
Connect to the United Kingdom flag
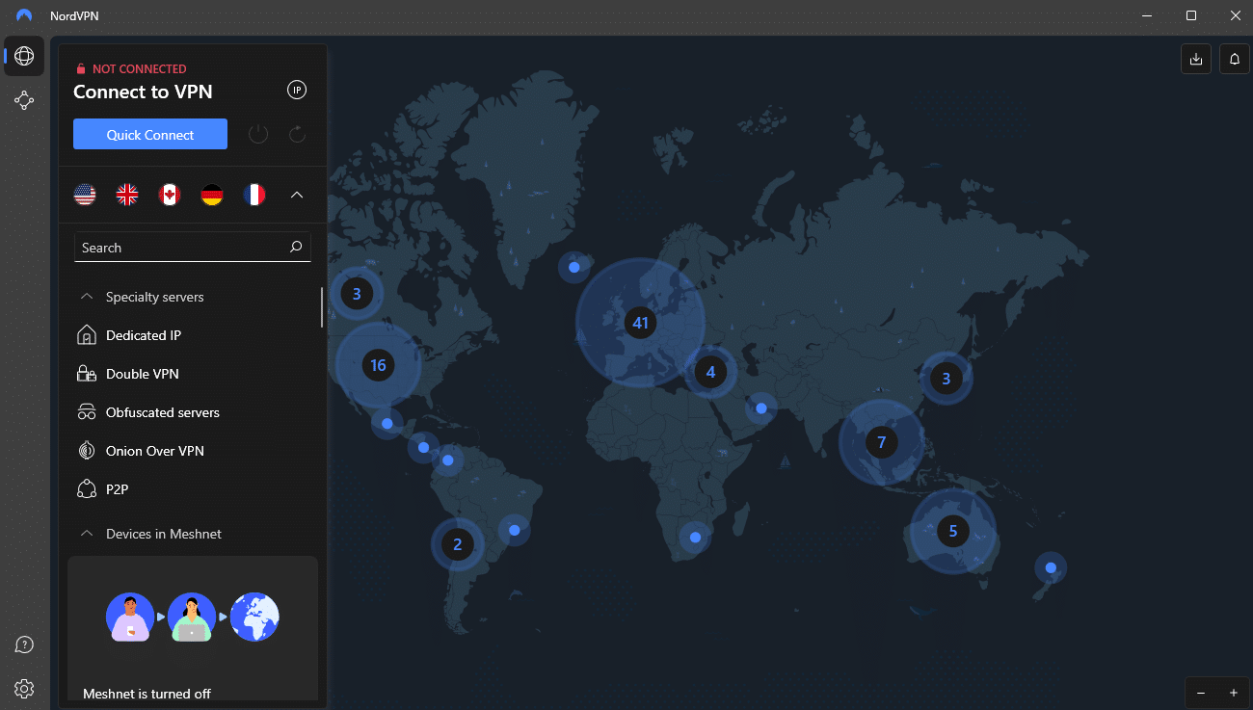(127, 195)
